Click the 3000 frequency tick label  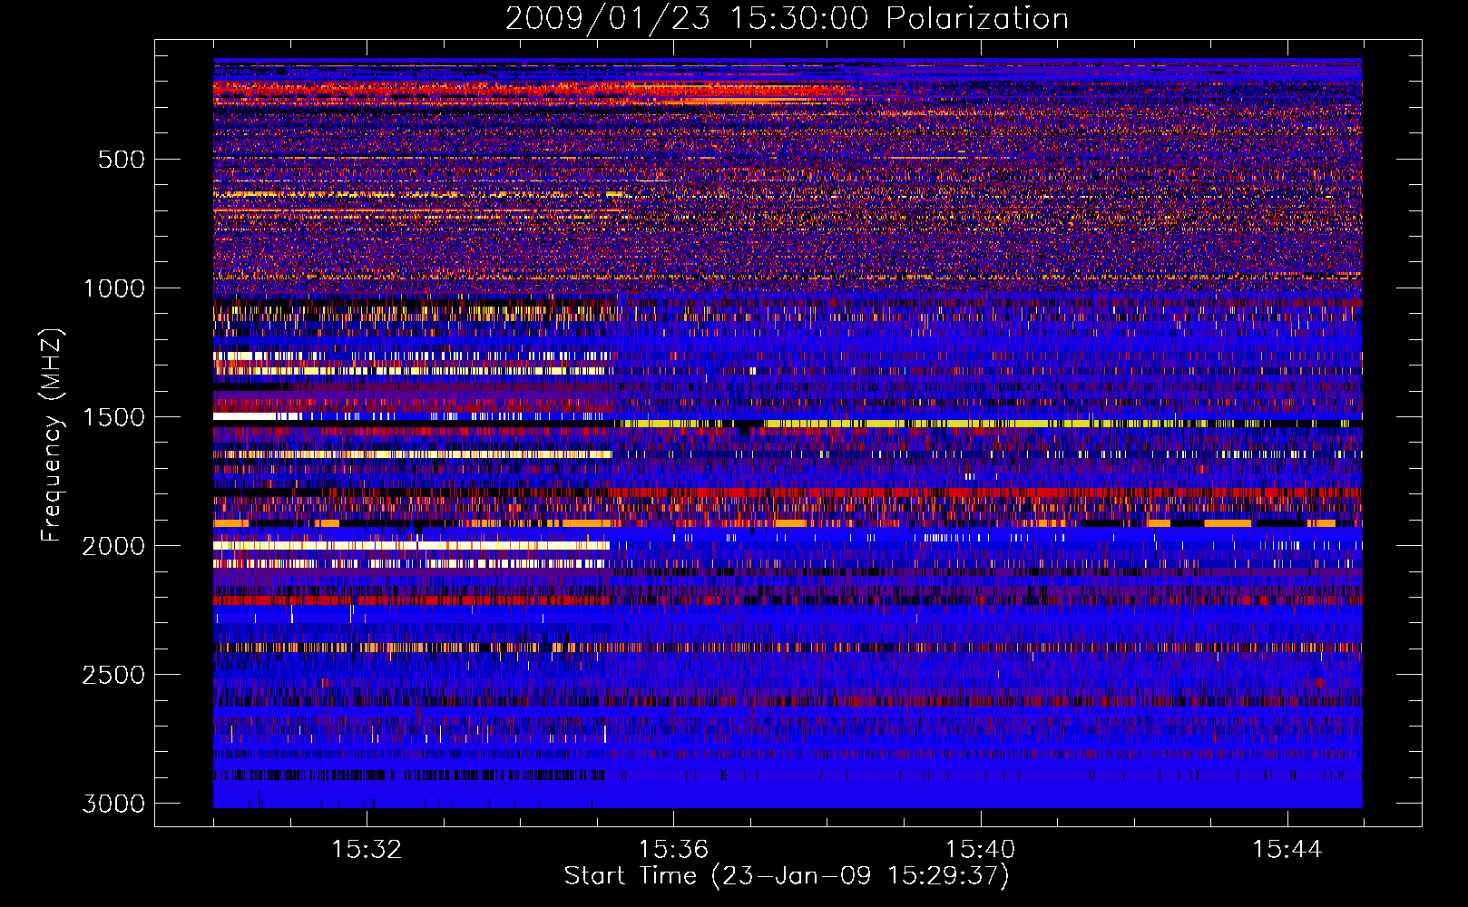(x=113, y=804)
